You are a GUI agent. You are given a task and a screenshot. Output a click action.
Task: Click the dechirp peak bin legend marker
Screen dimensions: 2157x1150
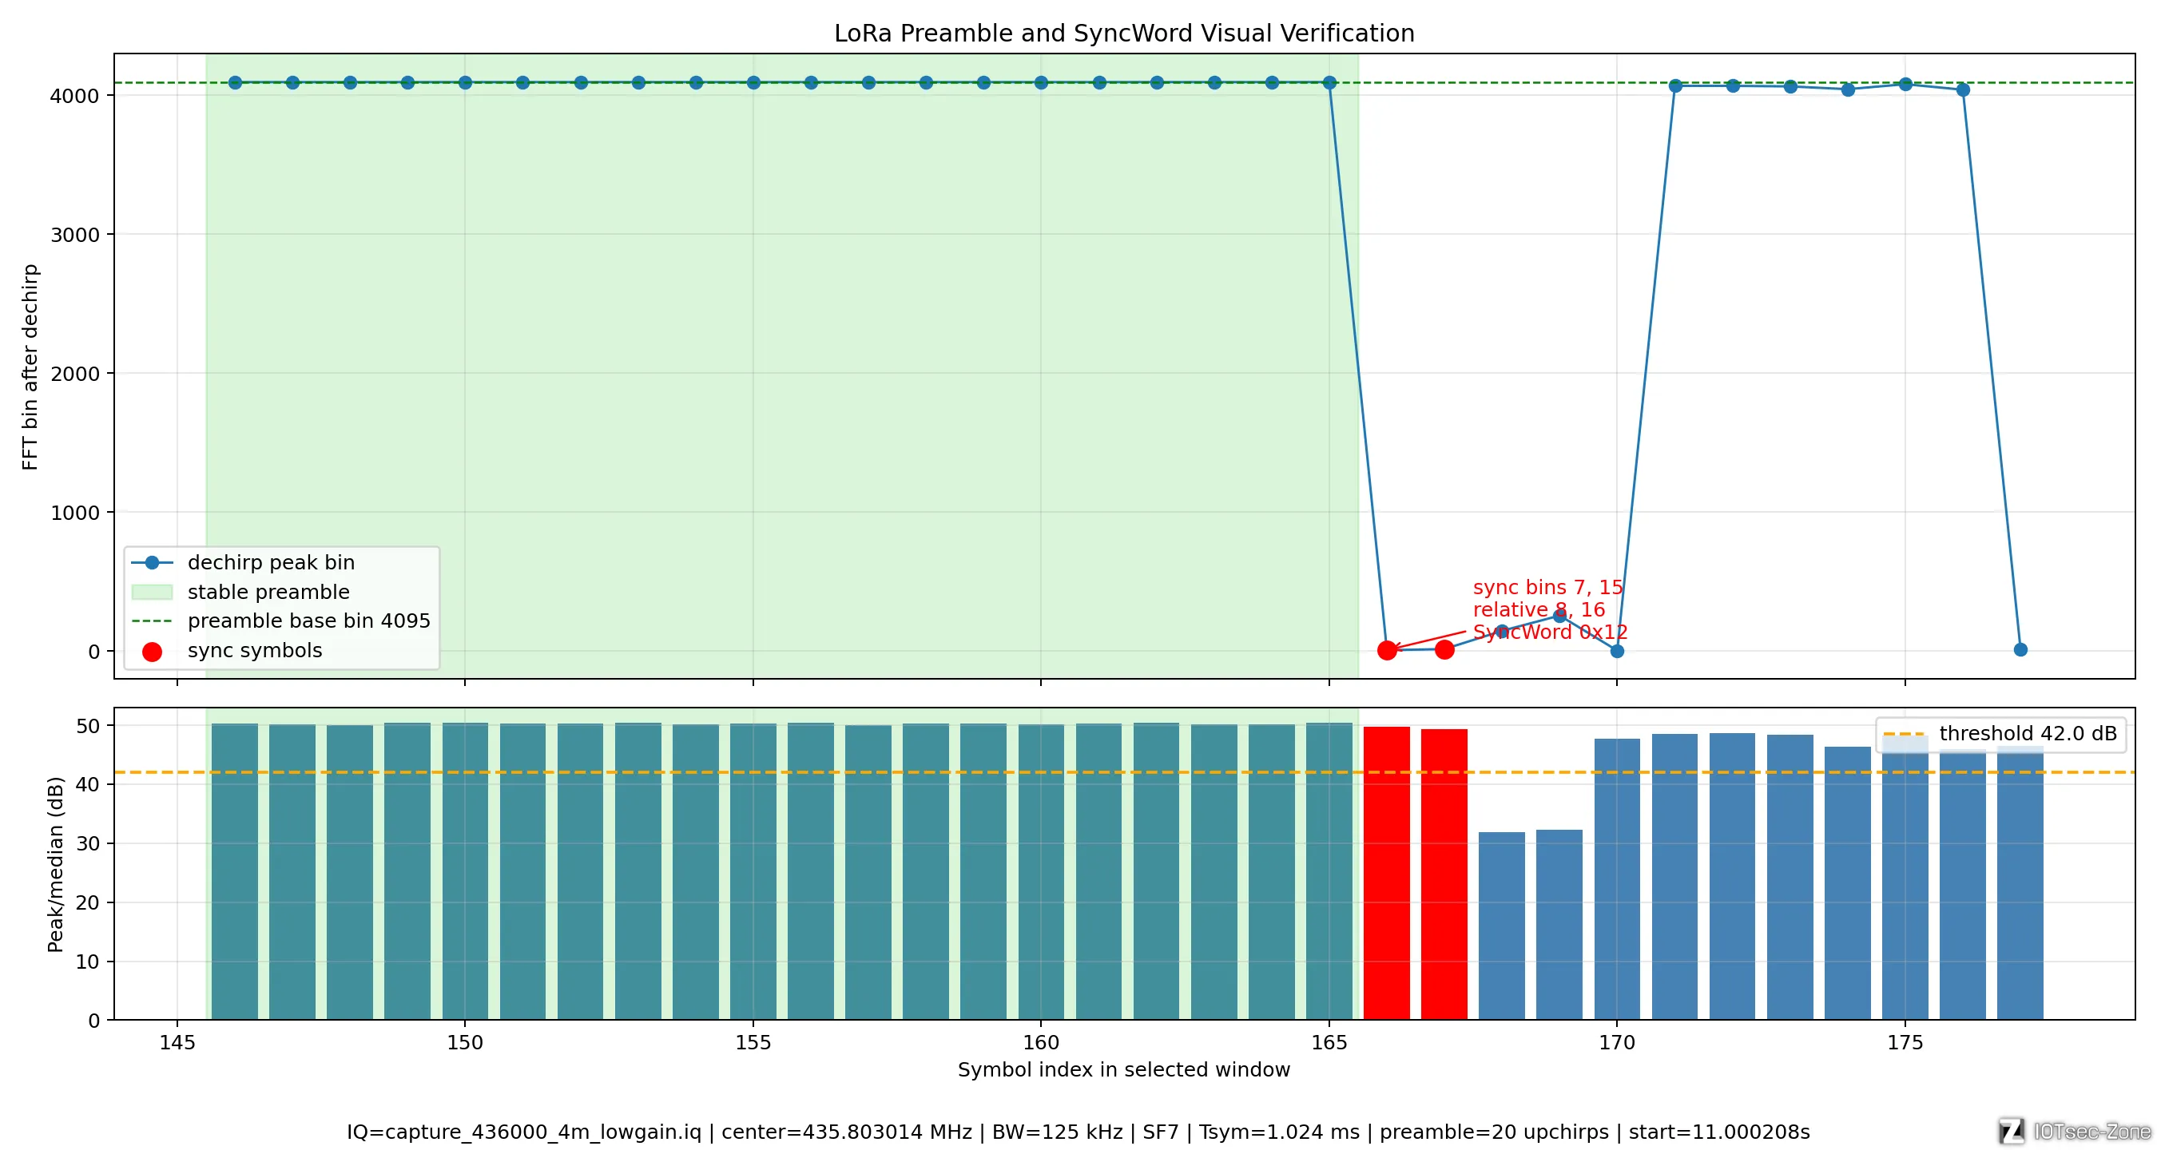point(152,562)
